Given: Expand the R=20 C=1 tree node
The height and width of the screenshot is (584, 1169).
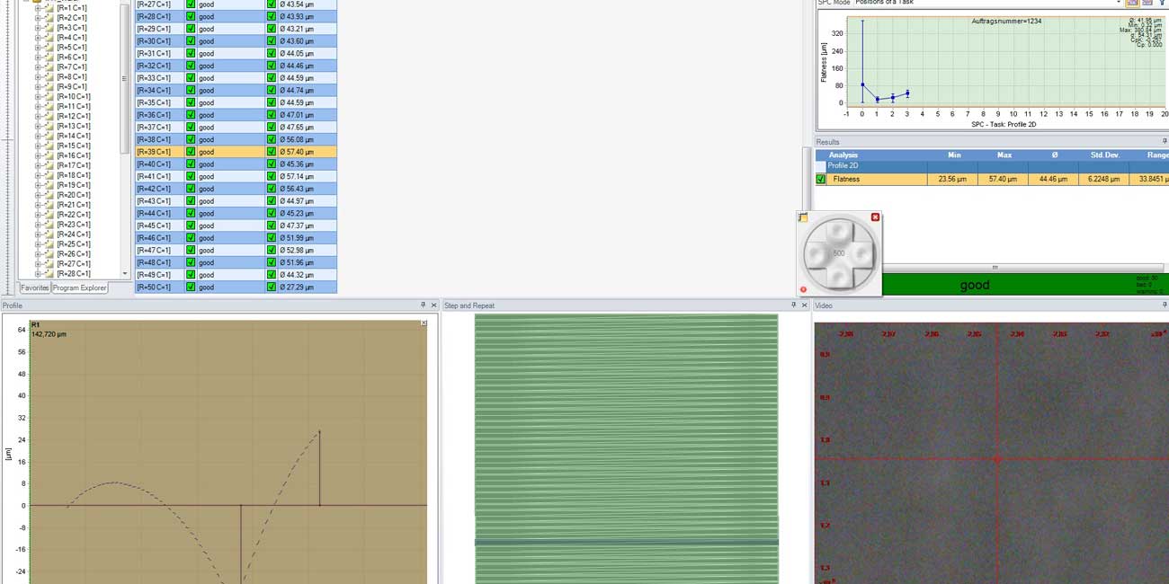Looking at the screenshot, I should 39,195.
